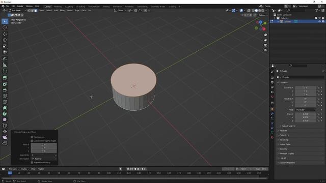Open the Global orientation dropdown
This screenshot has height=183, width=326.
point(120,10)
